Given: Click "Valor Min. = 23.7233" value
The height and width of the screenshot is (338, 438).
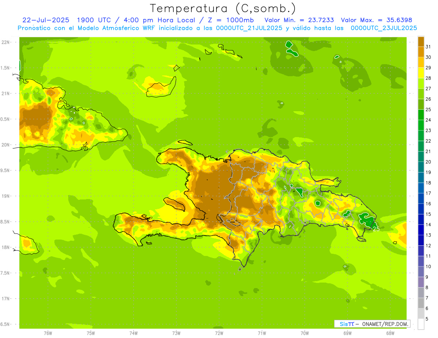Looking at the screenshot, I should tap(299, 20).
